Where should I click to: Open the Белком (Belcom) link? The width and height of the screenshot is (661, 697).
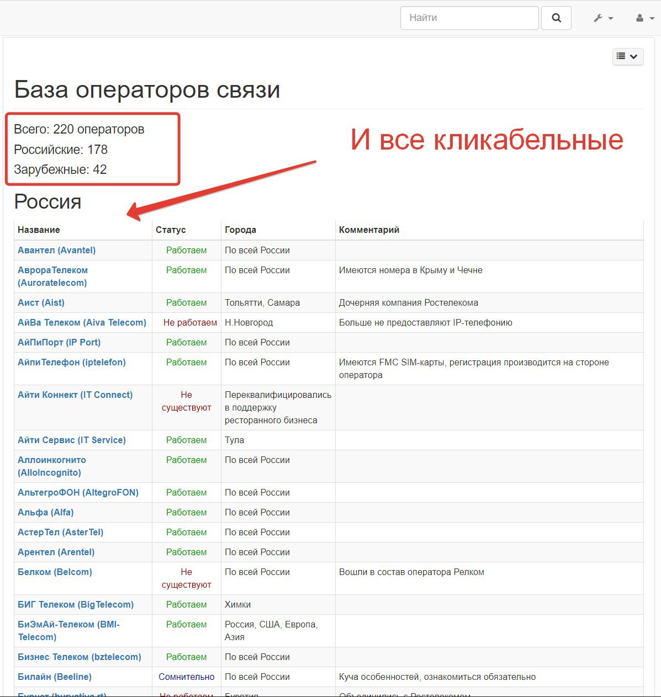tap(55, 572)
